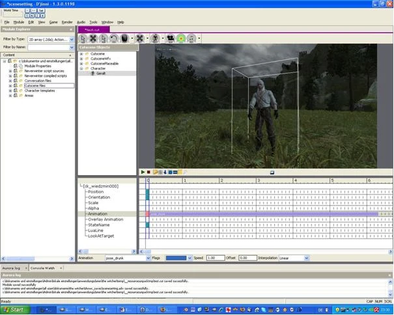Click the timeline ruler at second 3
The height and width of the screenshot is (315, 394).
click(x=259, y=180)
